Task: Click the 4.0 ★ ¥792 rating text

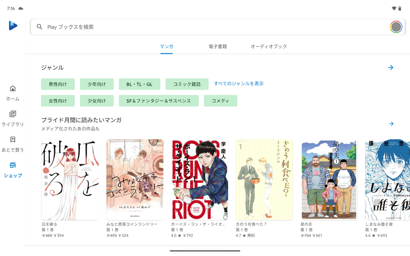Action: 182,236
